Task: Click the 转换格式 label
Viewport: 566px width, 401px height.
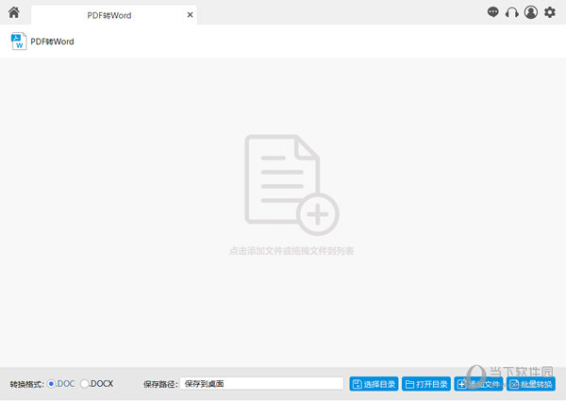Action: [x=26, y=384]
